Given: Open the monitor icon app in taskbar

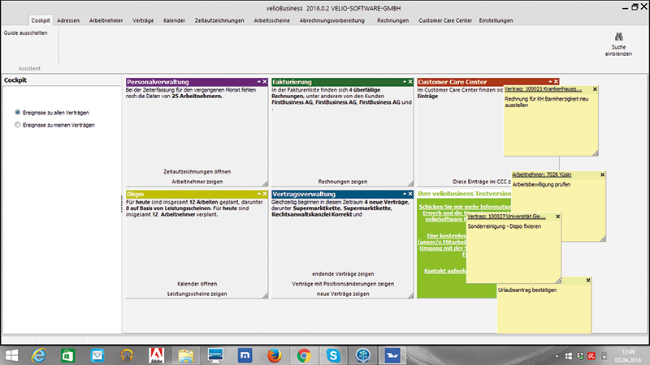Looking at the screenshot, I should click(215, 355).
